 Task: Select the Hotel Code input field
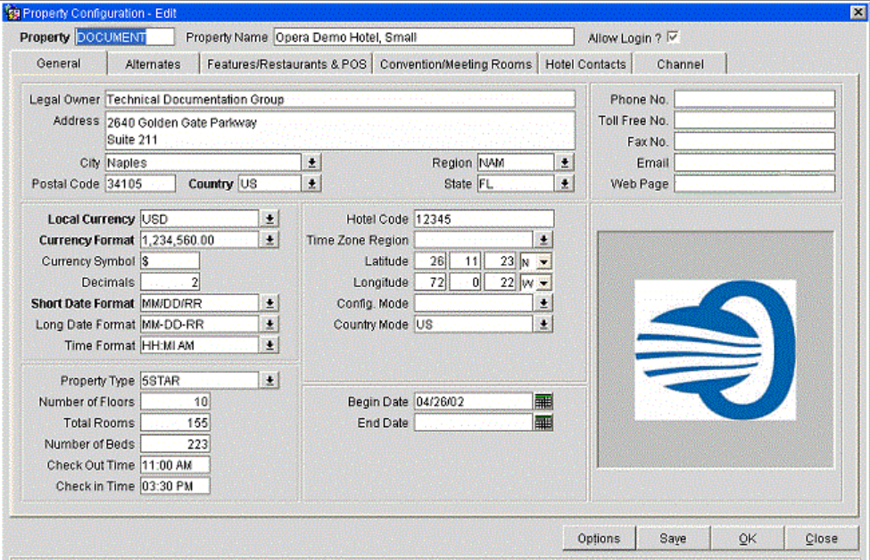(x=483, y=219)
